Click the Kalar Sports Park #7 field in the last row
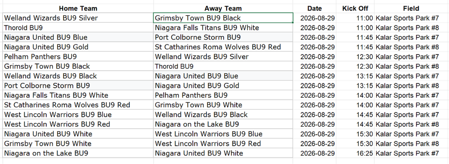Image resolution: width=449 pixels, height=164 pixels. 411,153
